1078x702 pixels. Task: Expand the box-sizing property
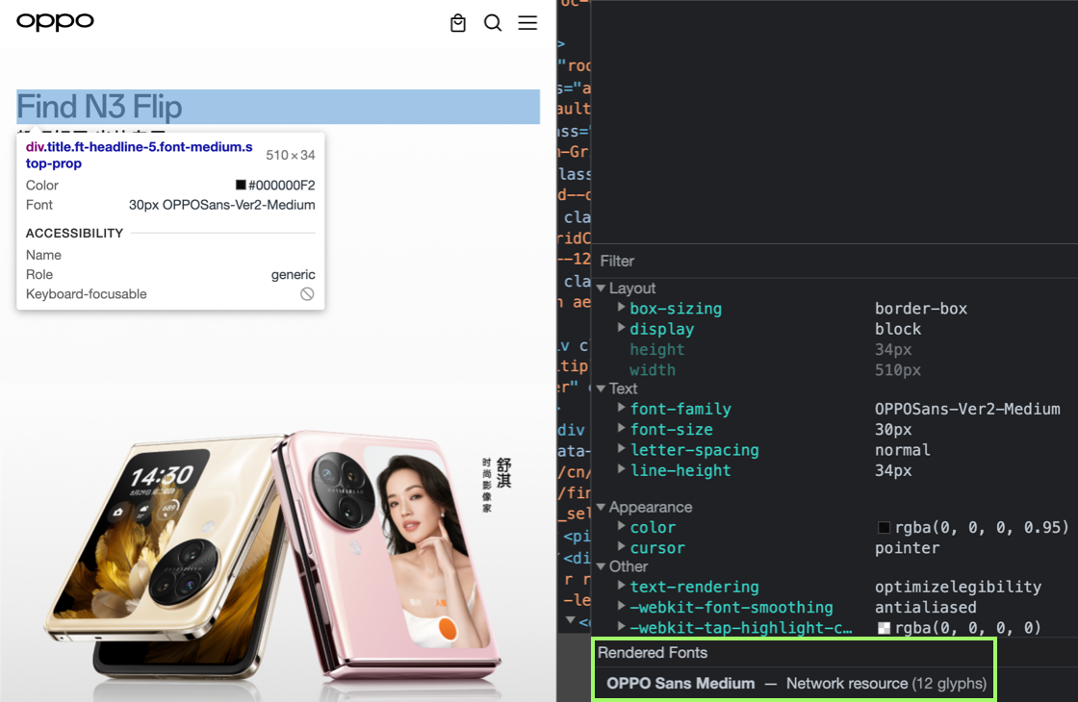(x=622, y=308)
